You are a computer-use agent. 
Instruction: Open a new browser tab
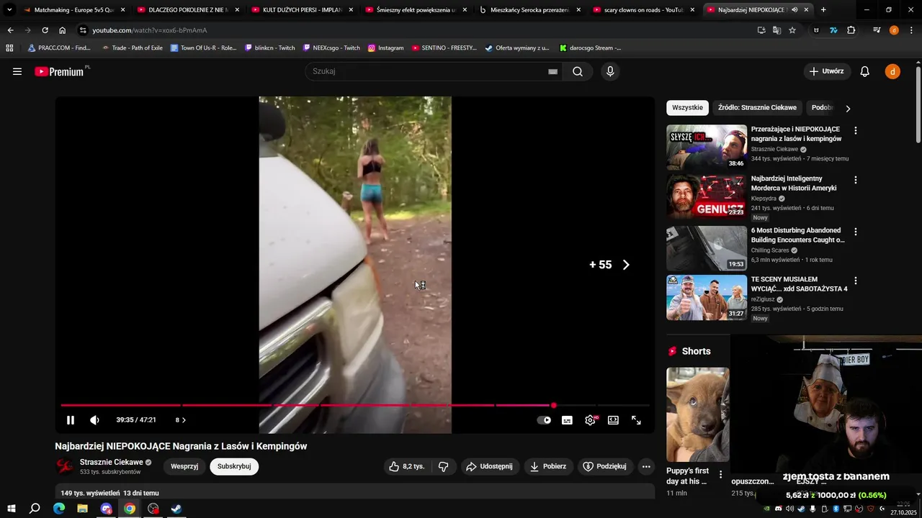click(823, 10)
